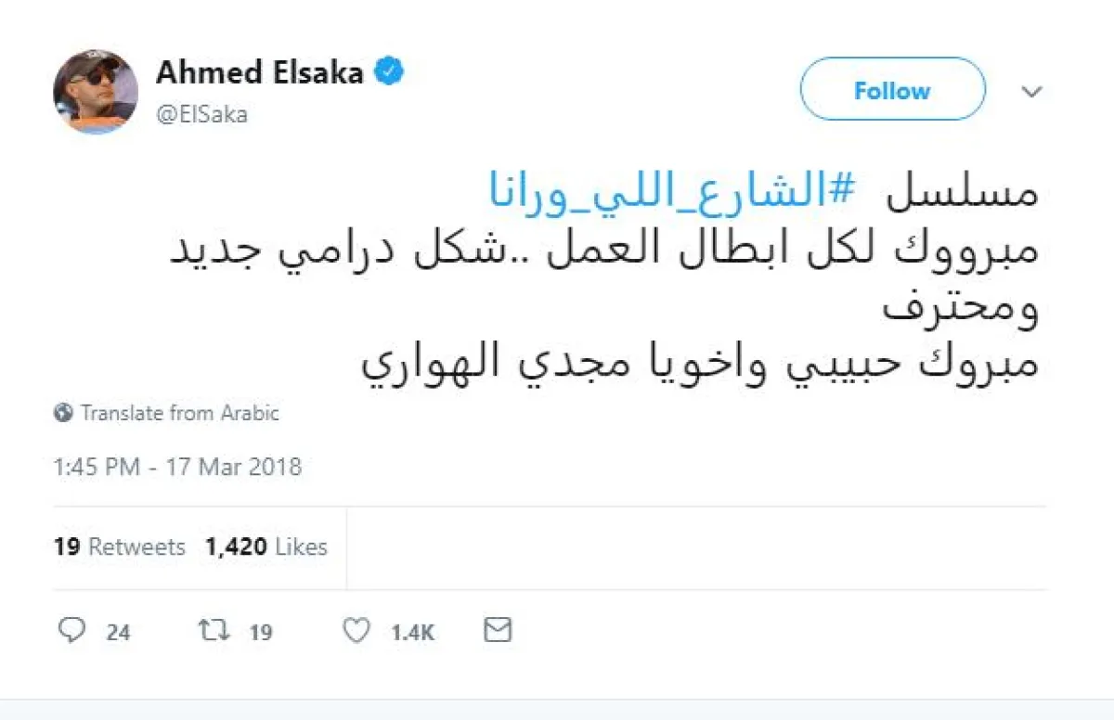Click the retweet count 19

261,633
